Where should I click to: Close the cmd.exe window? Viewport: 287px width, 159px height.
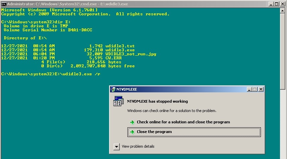point(282,4)
